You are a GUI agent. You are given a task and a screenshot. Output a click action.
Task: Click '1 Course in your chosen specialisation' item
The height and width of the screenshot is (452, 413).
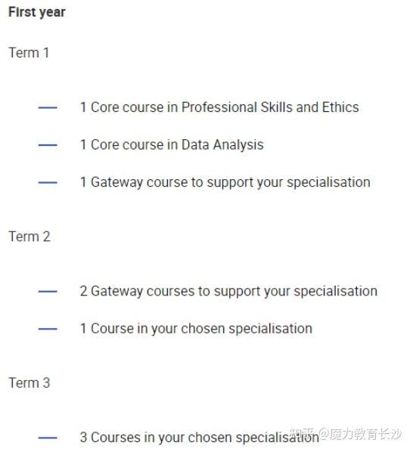pyautogui.click(x=196, y=329)
